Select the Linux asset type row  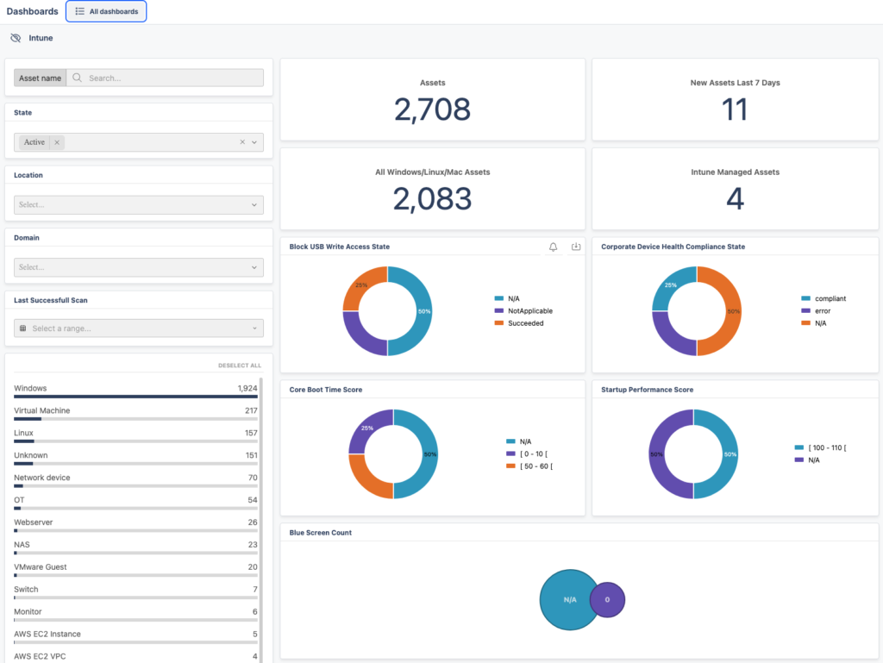[135, 436]
